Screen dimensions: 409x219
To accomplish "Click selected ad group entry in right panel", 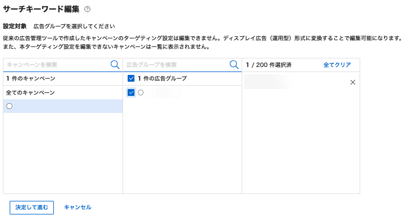I will [x=269, y=82].
